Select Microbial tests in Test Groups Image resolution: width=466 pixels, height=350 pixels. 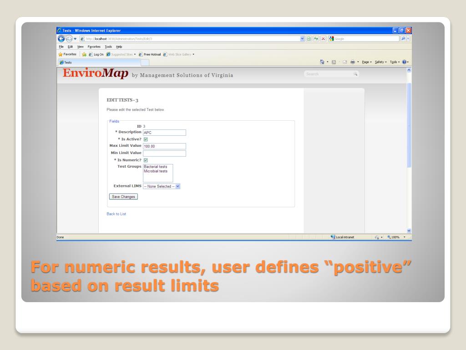(x=156, y=171)
